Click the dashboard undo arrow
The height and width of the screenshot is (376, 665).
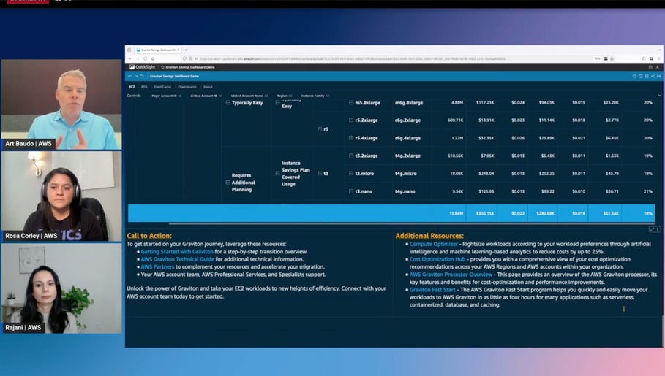tap(129, 76)
